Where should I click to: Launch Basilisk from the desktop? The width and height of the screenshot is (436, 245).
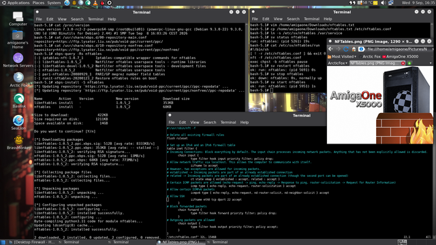coord(18,101)
